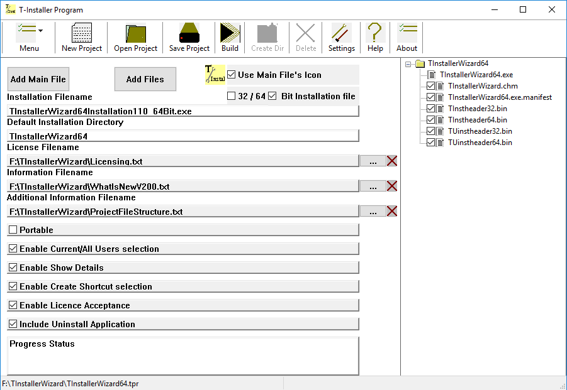The image size is (567, 390).
Task: Enable the 32 bit installation checkbox
Action: click(x=231, y=96)
